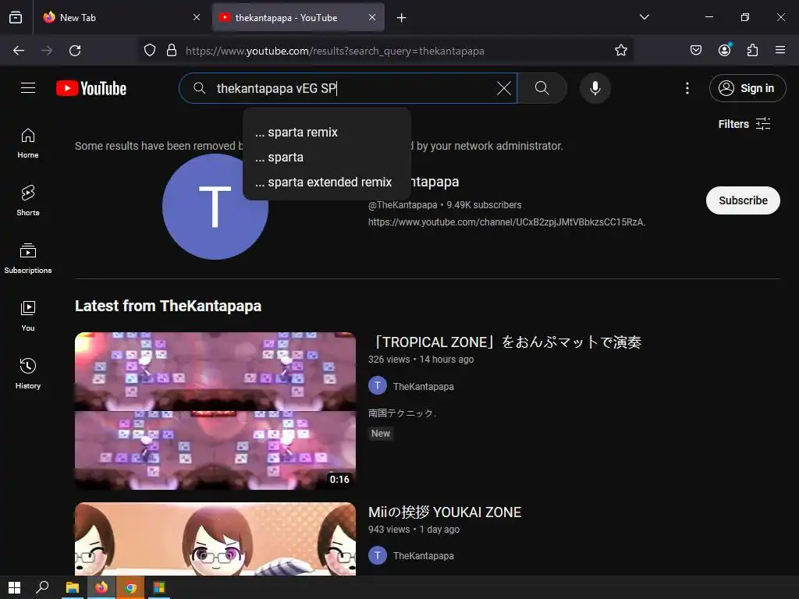799x599 pixels.
Task: Switch to Firefox in the taskbar
Action: pyautogui.click(x=101, y=587)
